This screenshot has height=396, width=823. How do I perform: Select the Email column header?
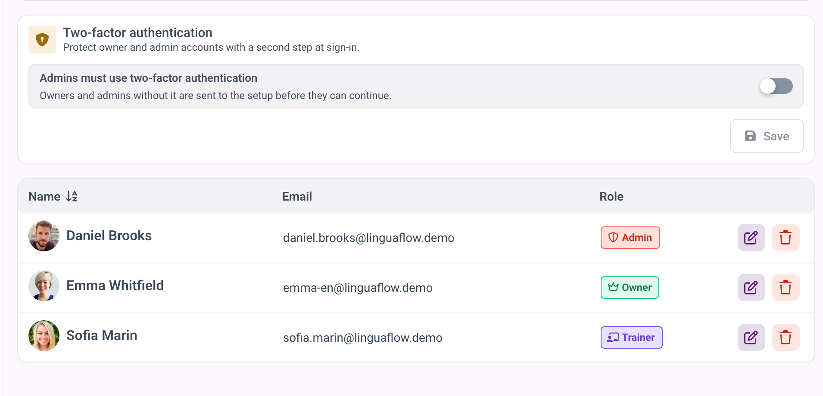tap(297, 196)
